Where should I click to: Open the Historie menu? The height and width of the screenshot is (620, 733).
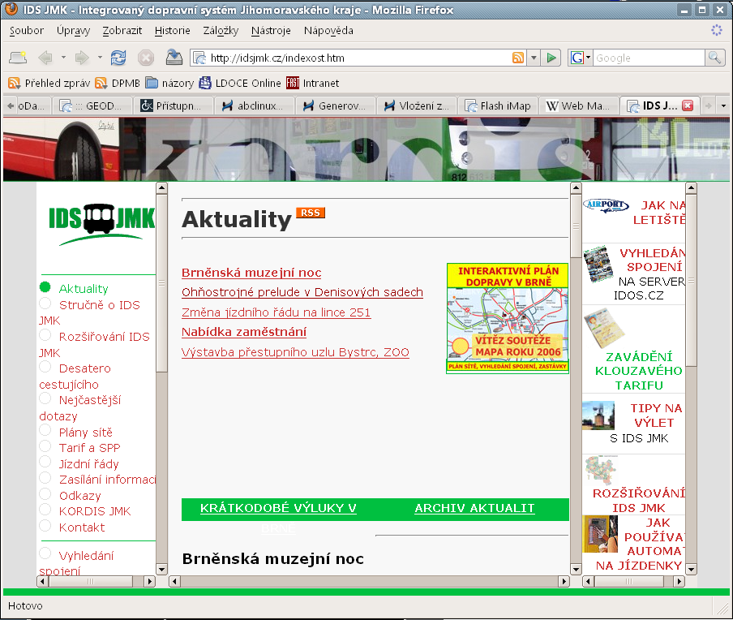173,31
